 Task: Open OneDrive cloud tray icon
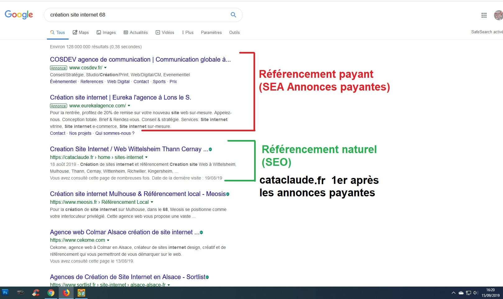(461, 293)
